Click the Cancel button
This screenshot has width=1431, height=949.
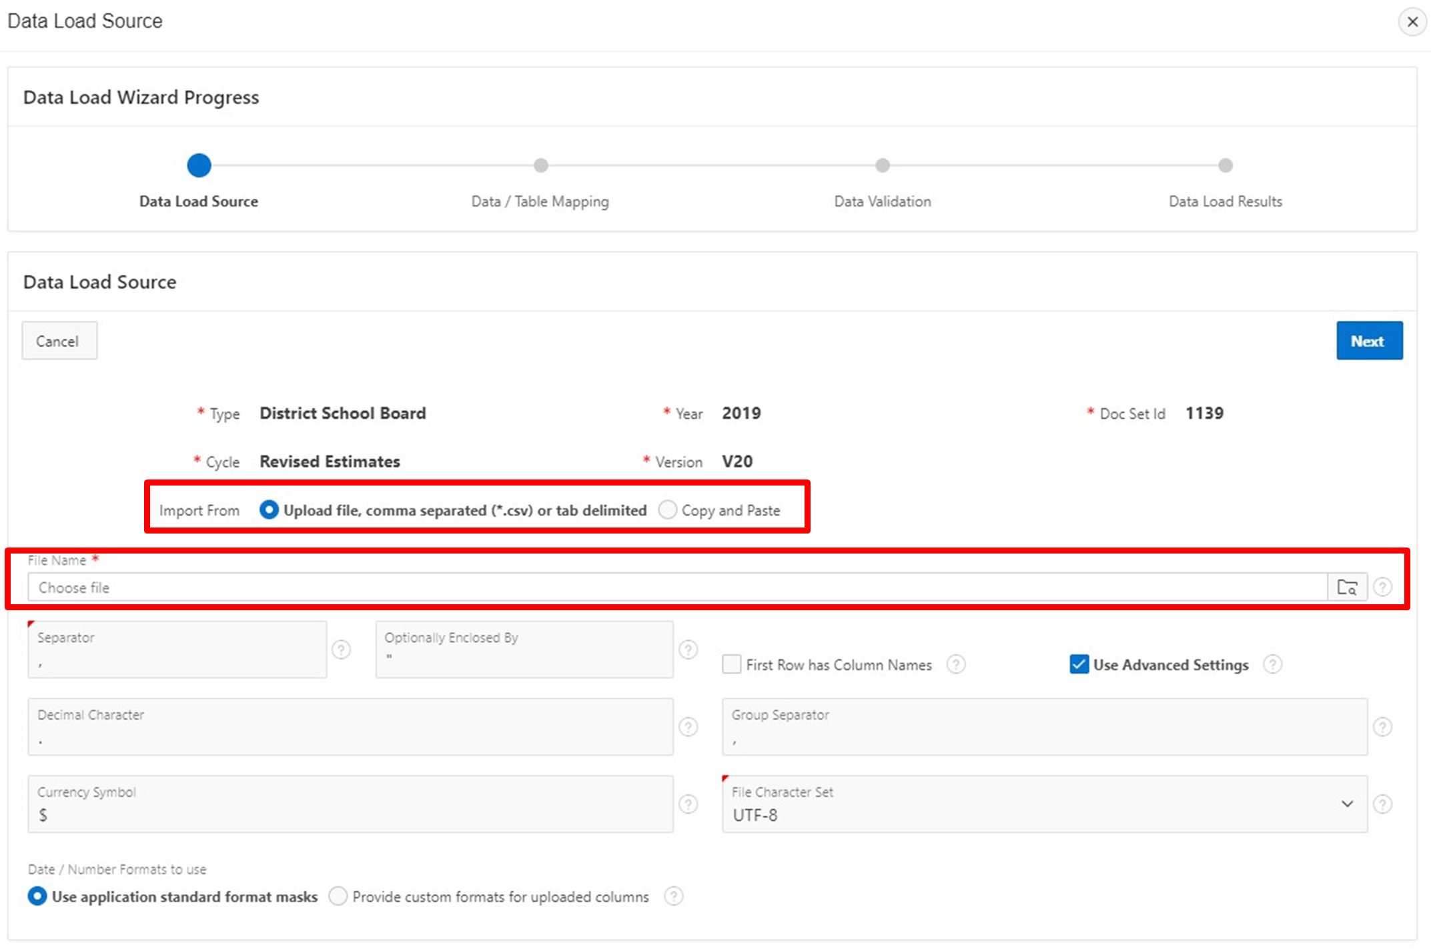pyautogui.click(x=59, y=341)
